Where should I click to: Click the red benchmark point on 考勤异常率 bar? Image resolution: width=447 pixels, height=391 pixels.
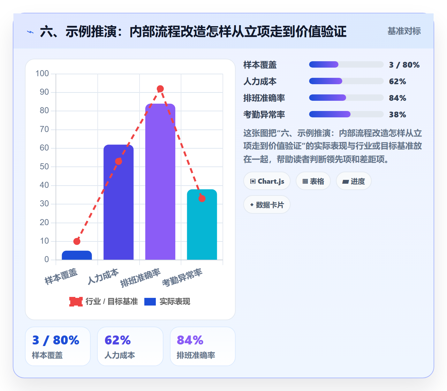point(202,199)
